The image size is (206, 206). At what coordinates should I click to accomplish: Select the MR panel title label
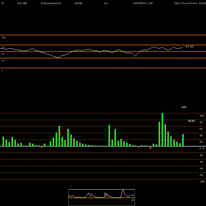click(184, 107)
